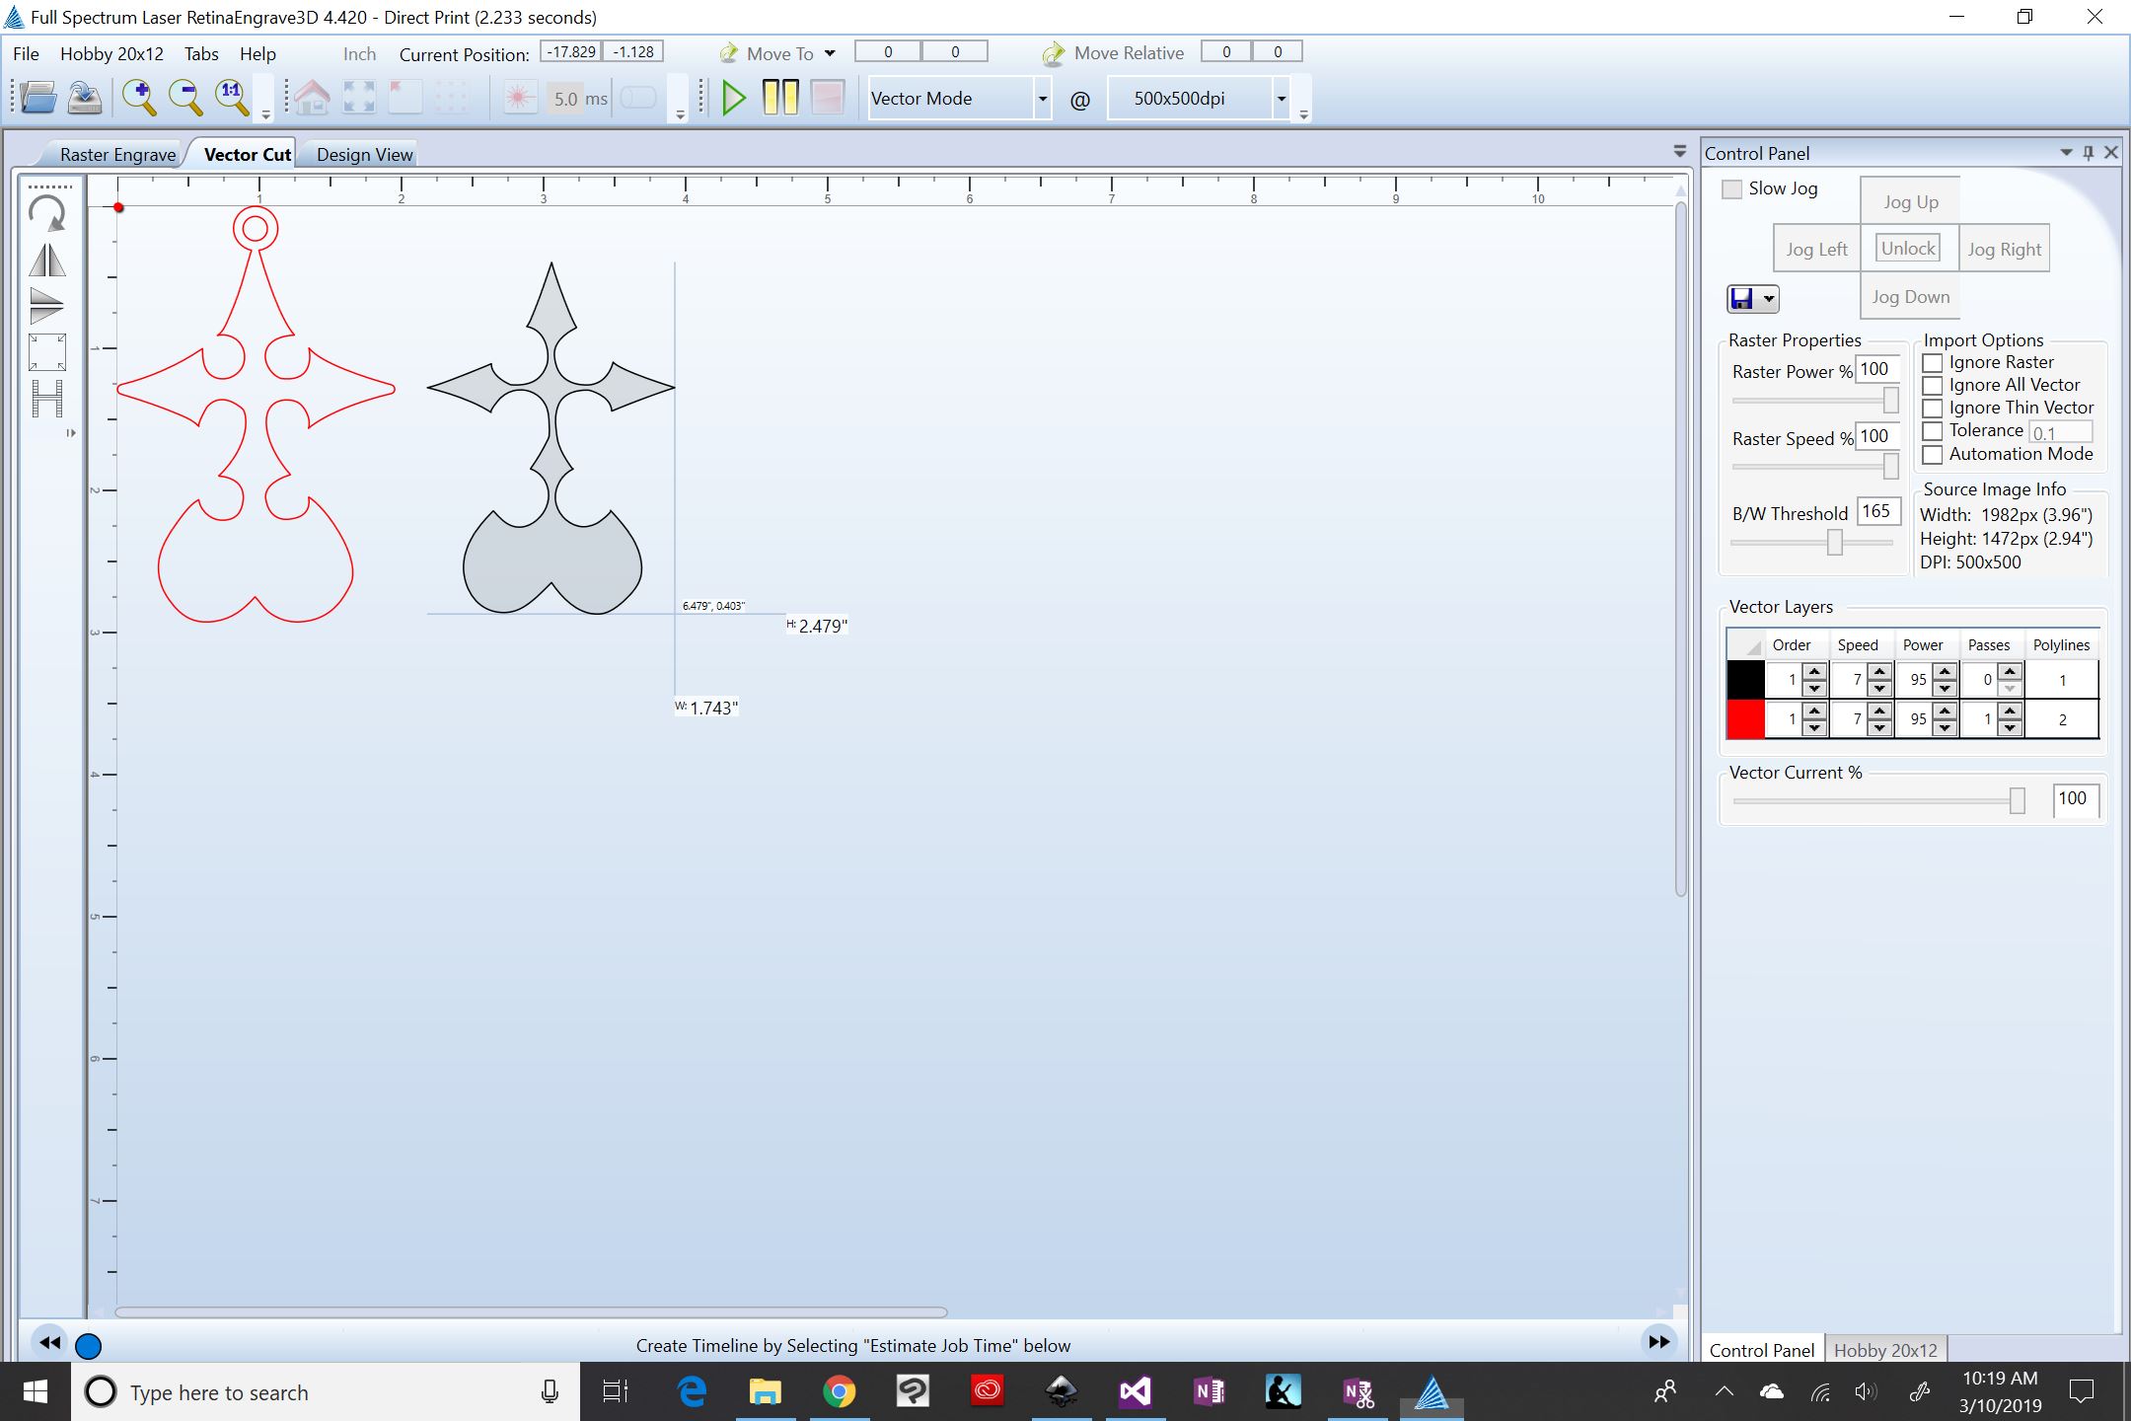Enable Ignore Raster checkbox
2131x1421 pixels.
tap(1933, 361)
